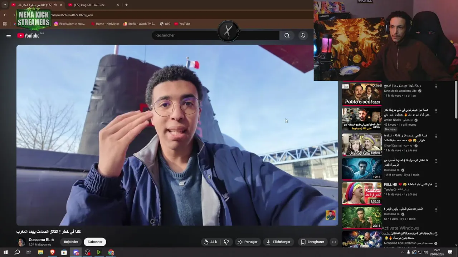The width and height of the screenshot is (458, 257).
Task: Like the video (32 k thumbs up)
Action: (x=210, y=242)
